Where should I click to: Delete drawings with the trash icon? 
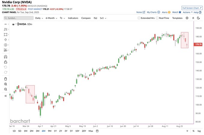(6, 79)
